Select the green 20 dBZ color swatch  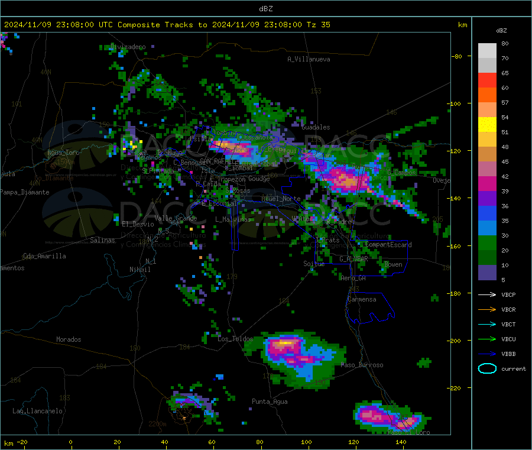click(487, 242)
